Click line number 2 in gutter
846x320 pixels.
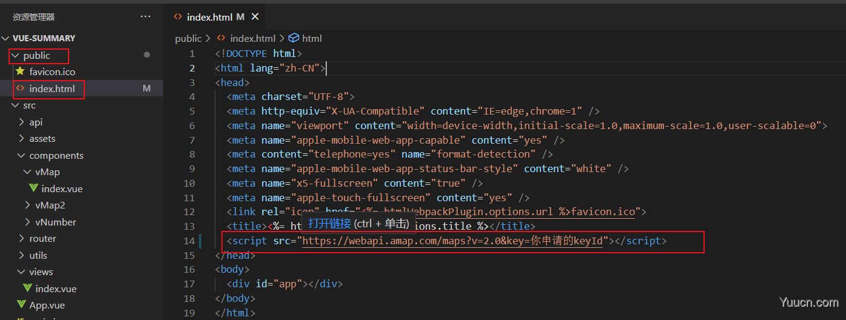pos(192,68)
